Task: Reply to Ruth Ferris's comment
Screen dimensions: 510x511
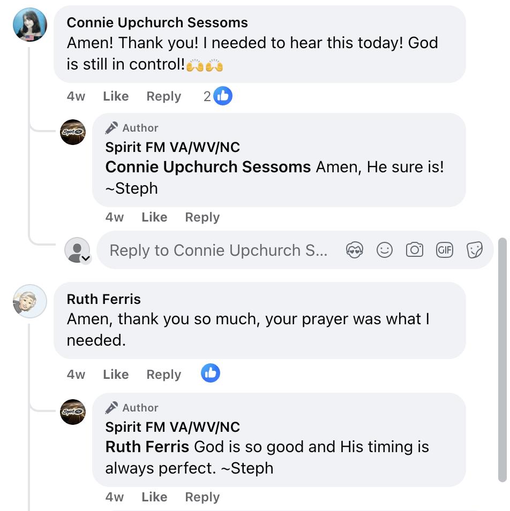Action: pyautogui.click(x=164, y=375)
